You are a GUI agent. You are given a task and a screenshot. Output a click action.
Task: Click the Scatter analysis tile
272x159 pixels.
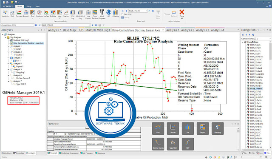point(173,128)
